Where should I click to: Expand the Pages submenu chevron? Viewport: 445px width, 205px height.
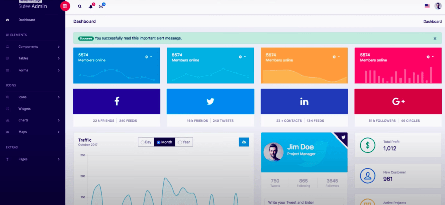pos(59,159)
